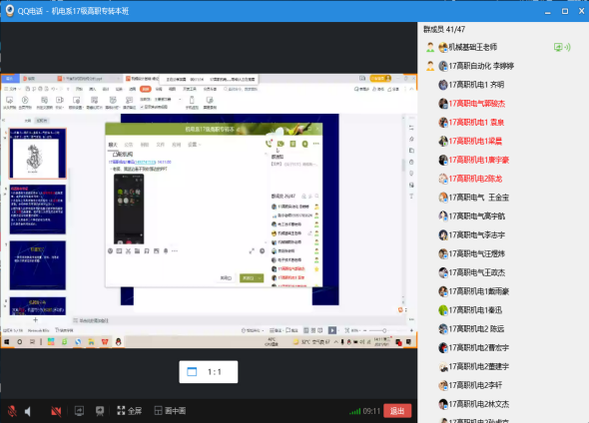Select member 17高职机电1梁晨

coord(470,141)
